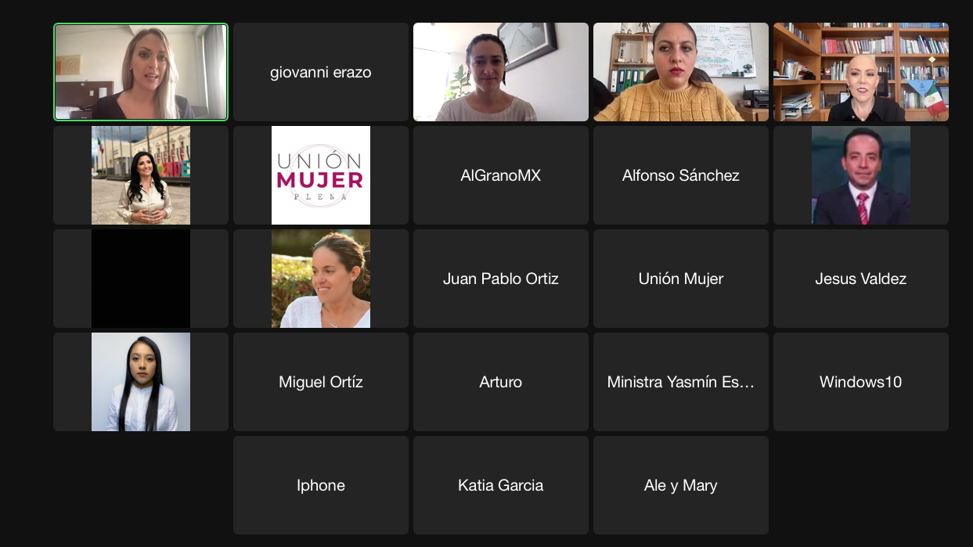This screenshot has width=973, height=547.
Task: Select the giovanni erazo participant tile
Action: 321,72
